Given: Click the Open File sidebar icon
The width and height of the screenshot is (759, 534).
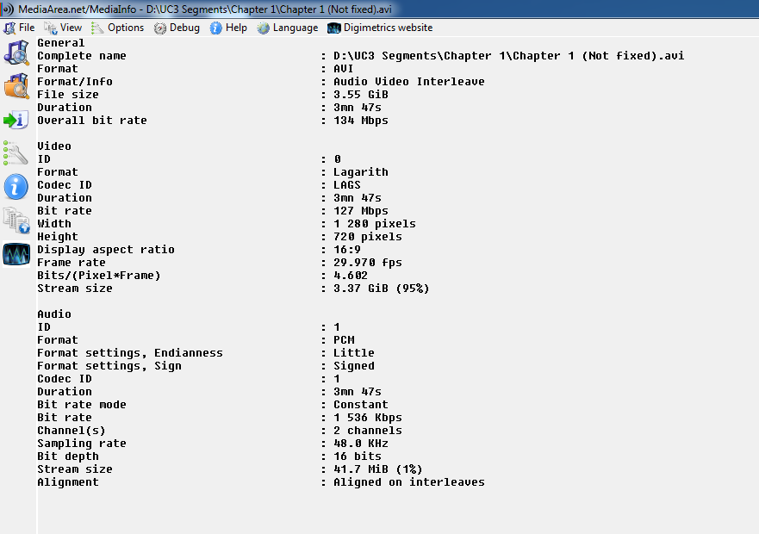Looking at the screenshot, I should (x=16, y=52).
